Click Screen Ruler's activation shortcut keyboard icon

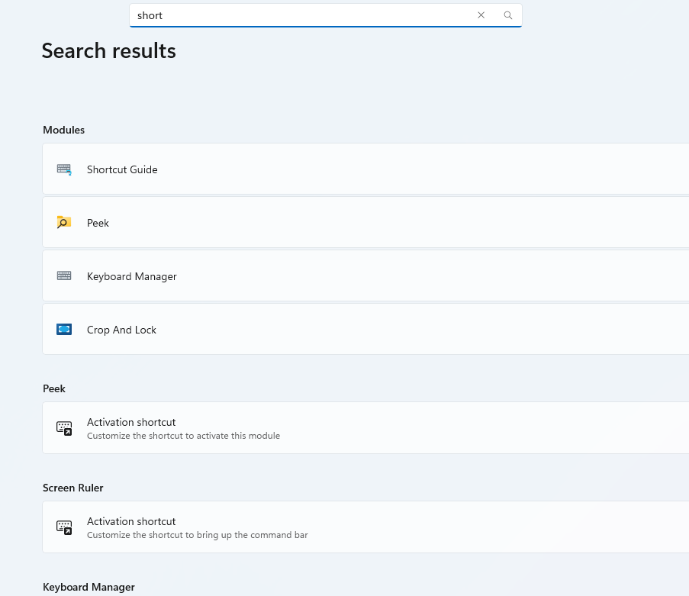(64, 527)
